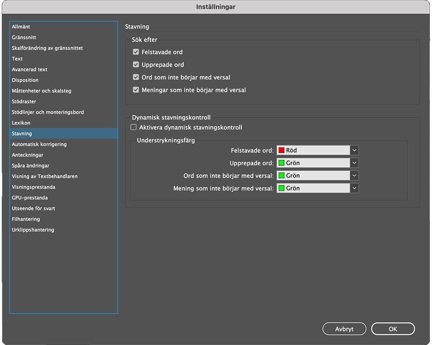Open the Gränssnitt settings

pyautogui.click(x=64, y=38)
